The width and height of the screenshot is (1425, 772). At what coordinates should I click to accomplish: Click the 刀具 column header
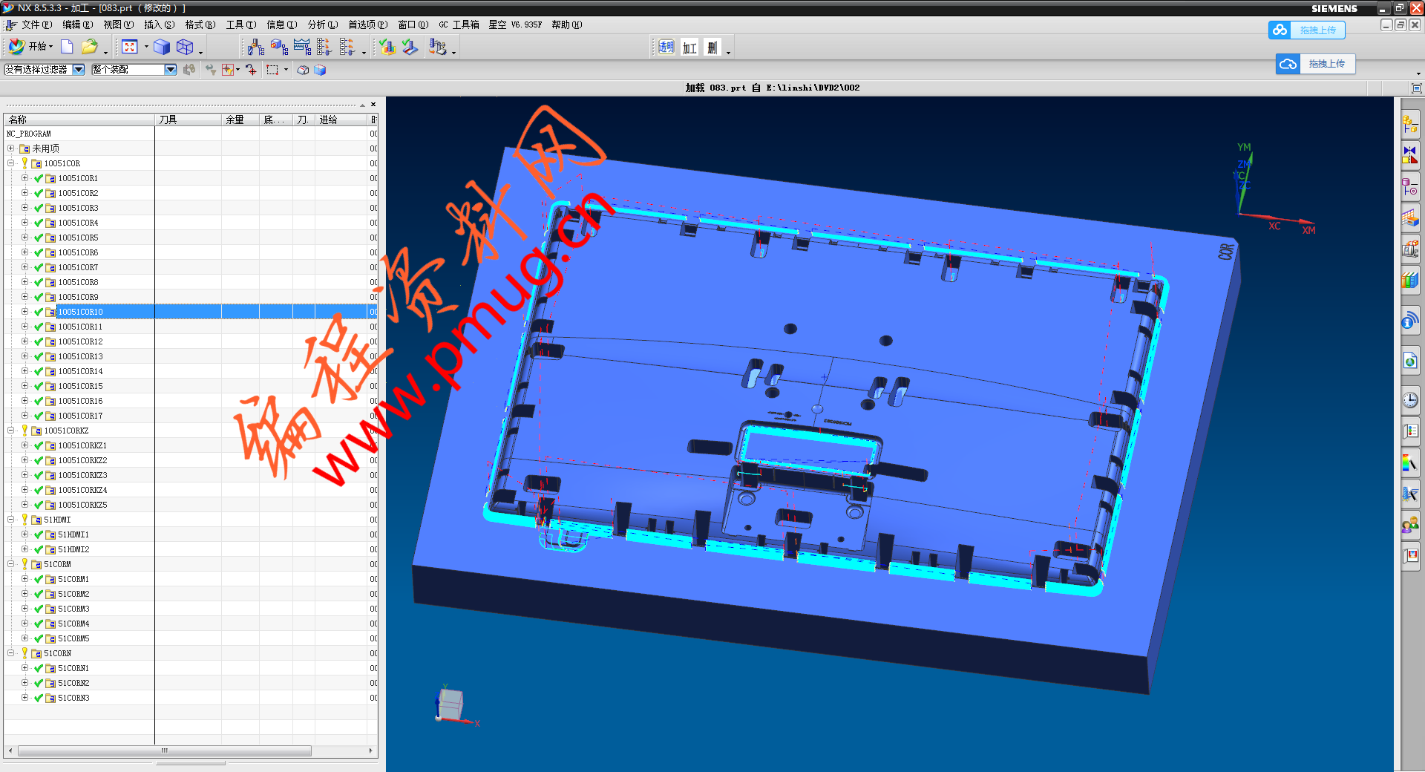tap(188, 120)
